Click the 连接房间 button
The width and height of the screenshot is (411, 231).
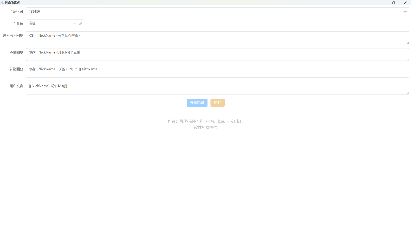click(197, 103)
